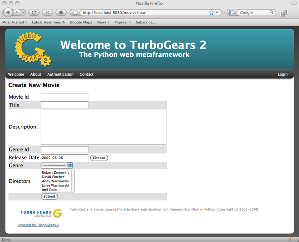The height and width of the screenshot is (242, 299).
Task: Select Andy Wachowski in Directors list
Action: pos(55,181)
